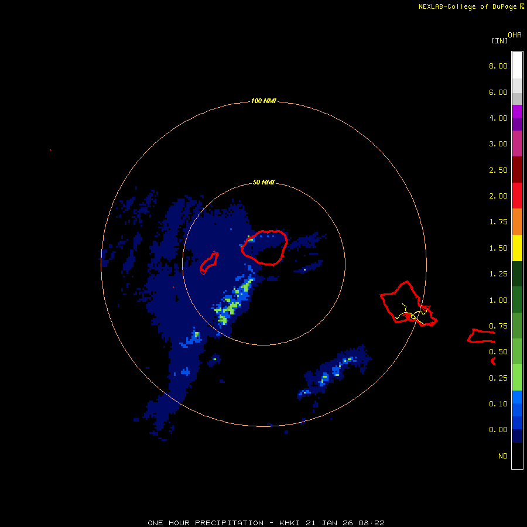Pick the dark red swatch above 2.50
527x527 pixels.
tap(517, 170)
